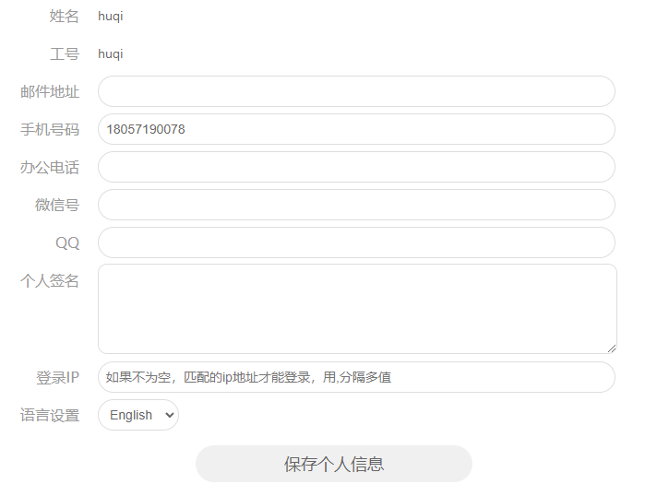Focus the QQ number input field

tap(356, 242)
